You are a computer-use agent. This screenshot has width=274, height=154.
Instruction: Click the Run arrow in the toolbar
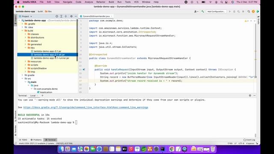(230, 12)
